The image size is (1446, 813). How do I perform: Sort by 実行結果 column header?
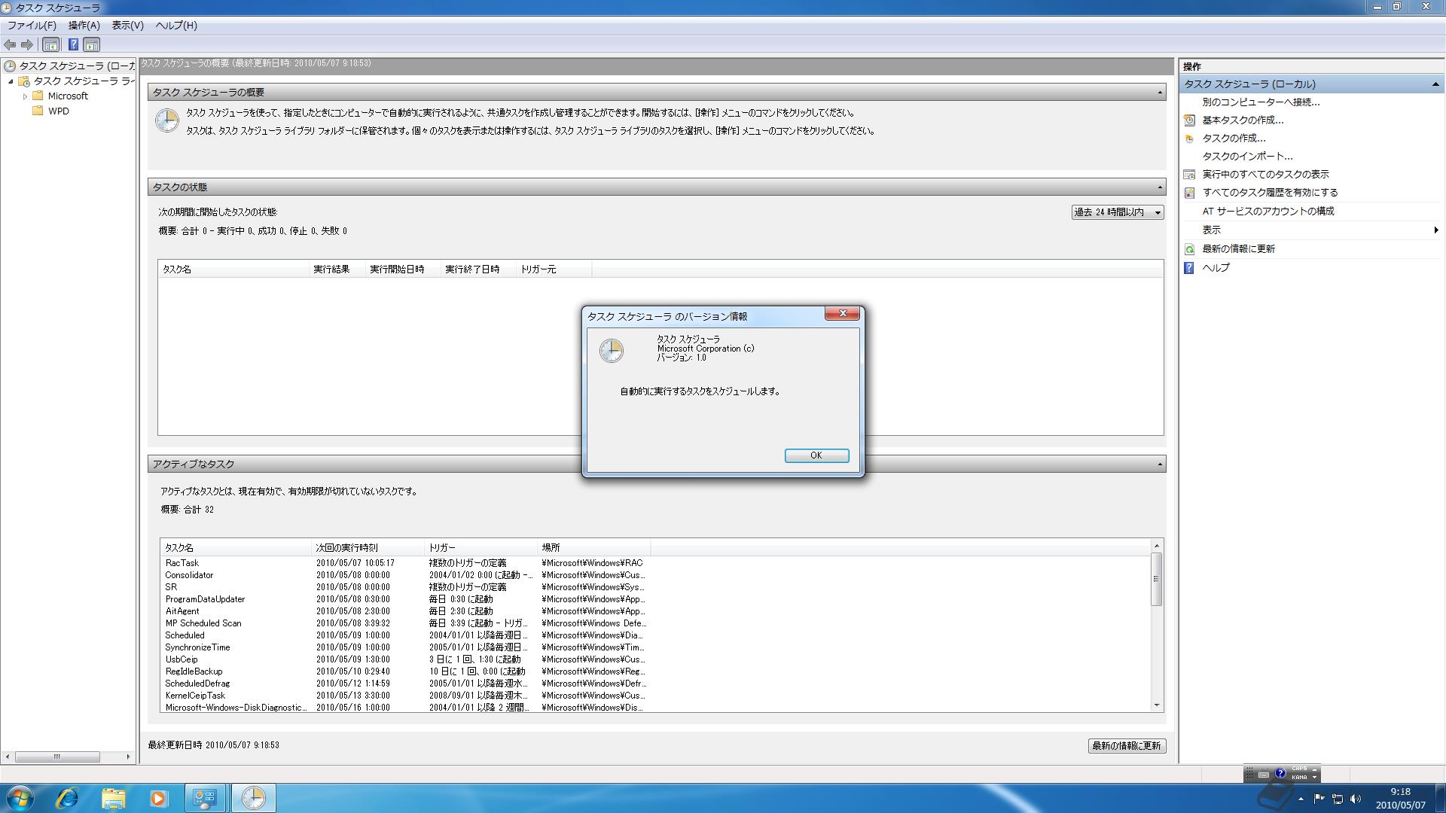[x=337, y=269]
